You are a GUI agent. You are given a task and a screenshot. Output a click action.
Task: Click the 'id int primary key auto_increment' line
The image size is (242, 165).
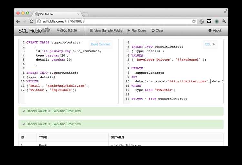(68, 51)
